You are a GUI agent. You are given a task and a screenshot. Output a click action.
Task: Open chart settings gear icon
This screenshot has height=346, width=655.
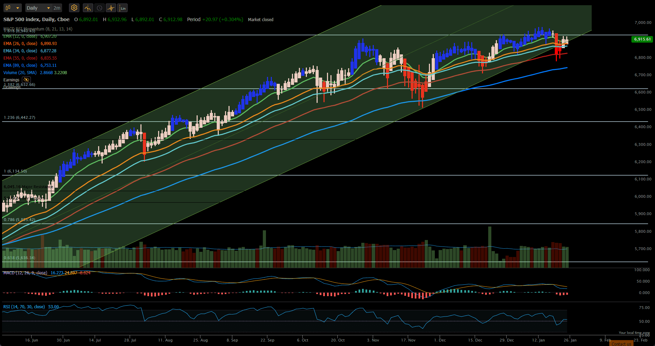pyautogui.click(x=74, y=8)
